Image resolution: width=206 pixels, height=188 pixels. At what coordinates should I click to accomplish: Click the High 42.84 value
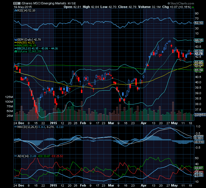(91, 7)
